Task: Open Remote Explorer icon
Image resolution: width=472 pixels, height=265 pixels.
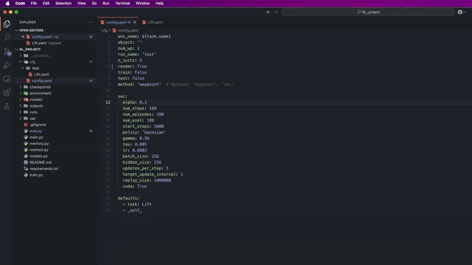Action: (x=7, y=79)
